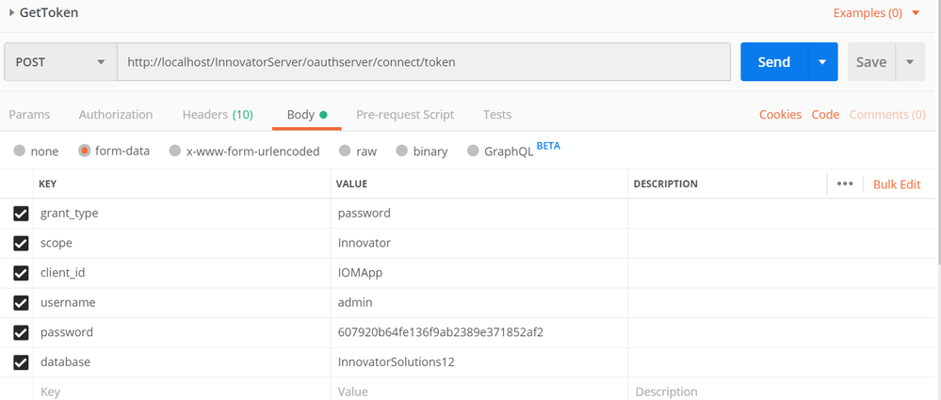Select the raw body radio button
The image size is (941, 400).
[x=345, y=151]
